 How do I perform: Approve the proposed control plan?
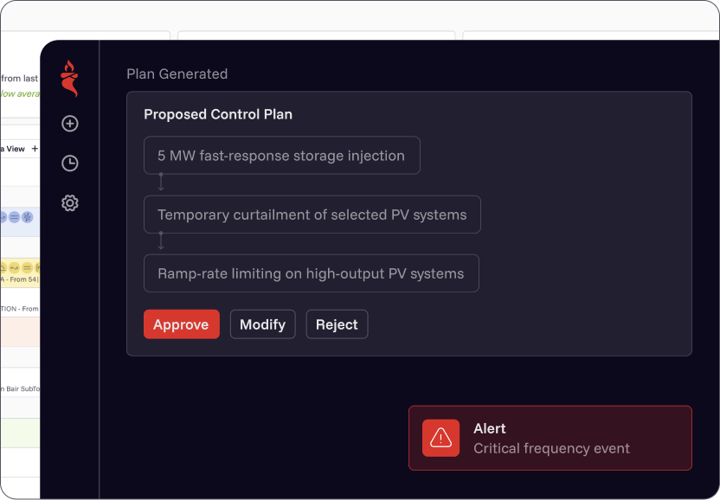(x=181, y=324)
